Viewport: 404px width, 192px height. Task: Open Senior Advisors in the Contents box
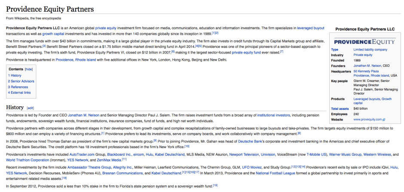[22, 81]
